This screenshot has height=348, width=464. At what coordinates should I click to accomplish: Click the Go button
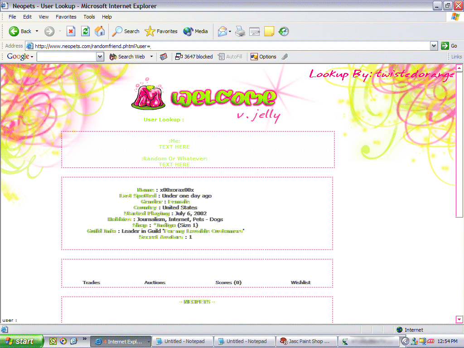click(x=449, y=46)
